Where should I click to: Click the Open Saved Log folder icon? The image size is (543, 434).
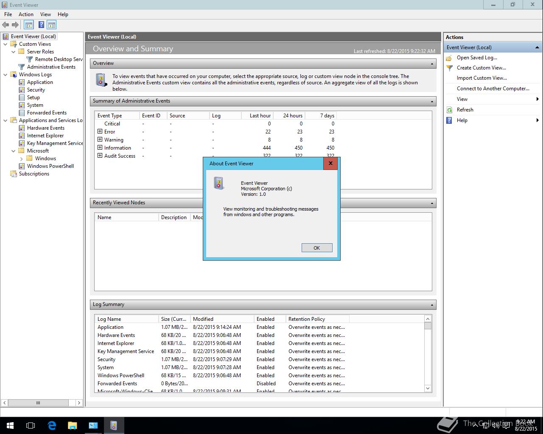(x=449, y=58)
